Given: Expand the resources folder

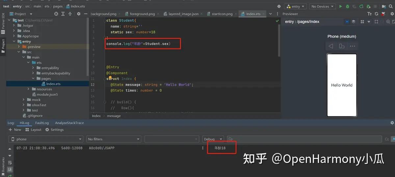Looking at the screenshot, I should pyautogui.click(x=29, y=89).
